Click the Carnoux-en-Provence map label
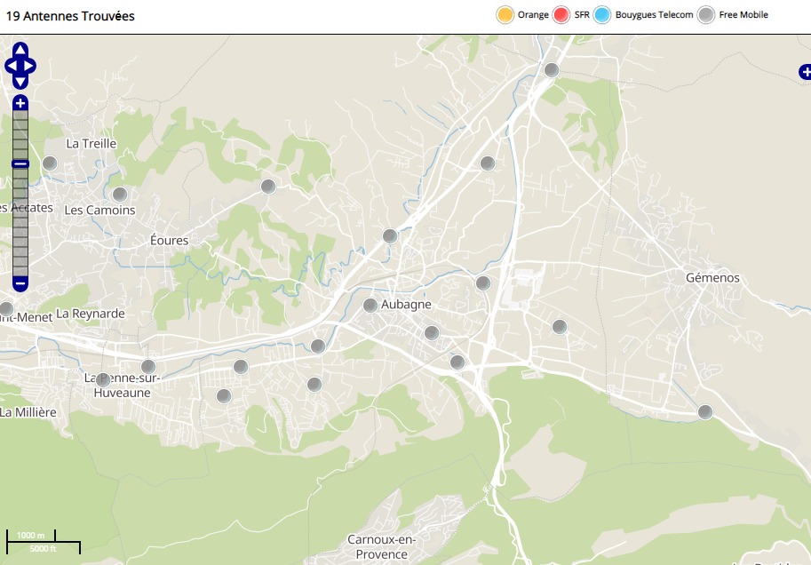Viewport: 811px width, 565px height. click(381, 546)
